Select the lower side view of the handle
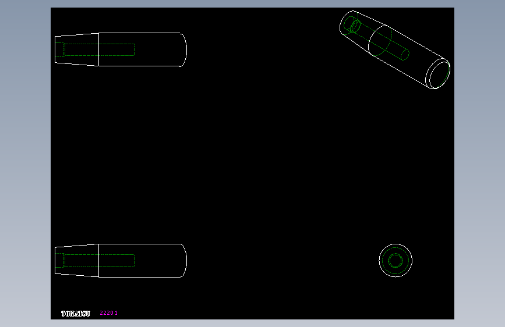The width and height of the screenshot is (505, 327). (x=121, y=260)
